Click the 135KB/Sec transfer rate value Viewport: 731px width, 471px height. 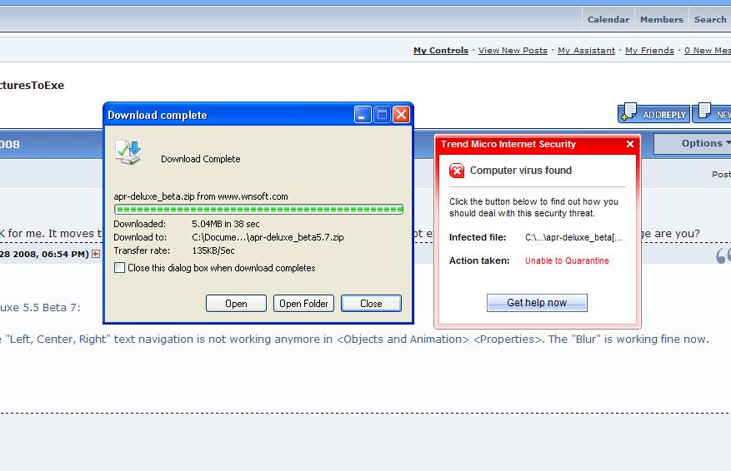coord(213,250)
